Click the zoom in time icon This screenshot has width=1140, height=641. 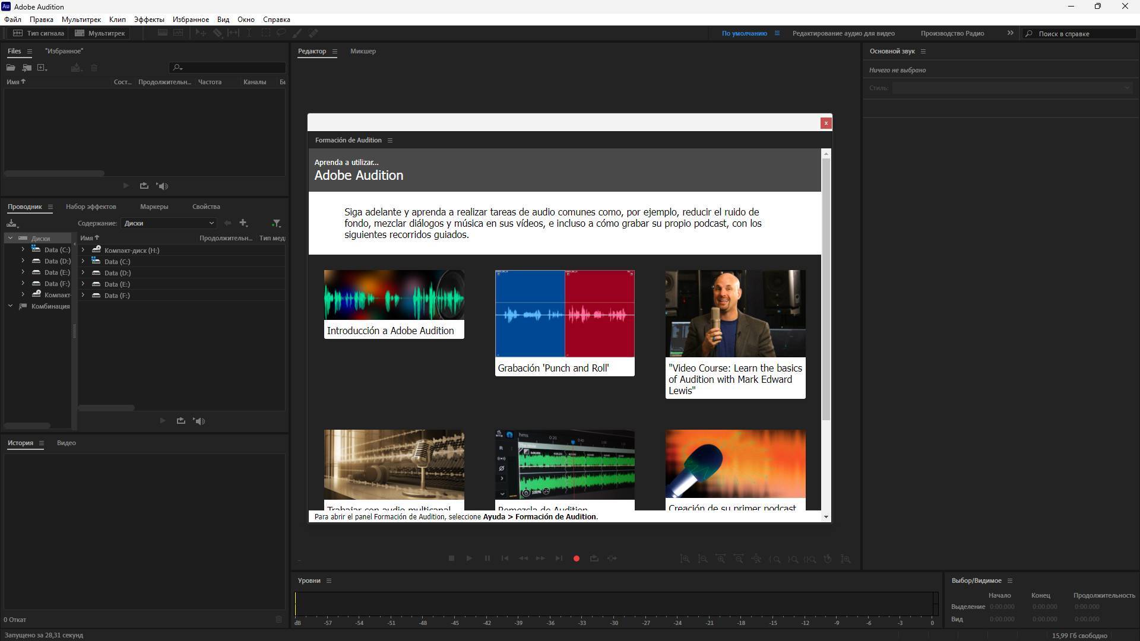(720, 559)
